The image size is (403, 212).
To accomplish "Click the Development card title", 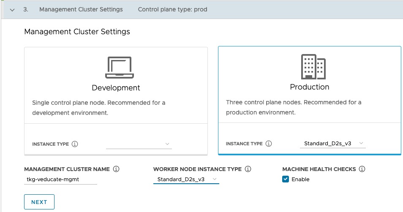I will pyautogui.click(x=116, y=87).
